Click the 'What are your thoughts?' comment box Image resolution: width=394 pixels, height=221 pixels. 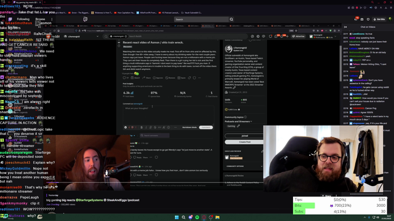pos(168,115)
